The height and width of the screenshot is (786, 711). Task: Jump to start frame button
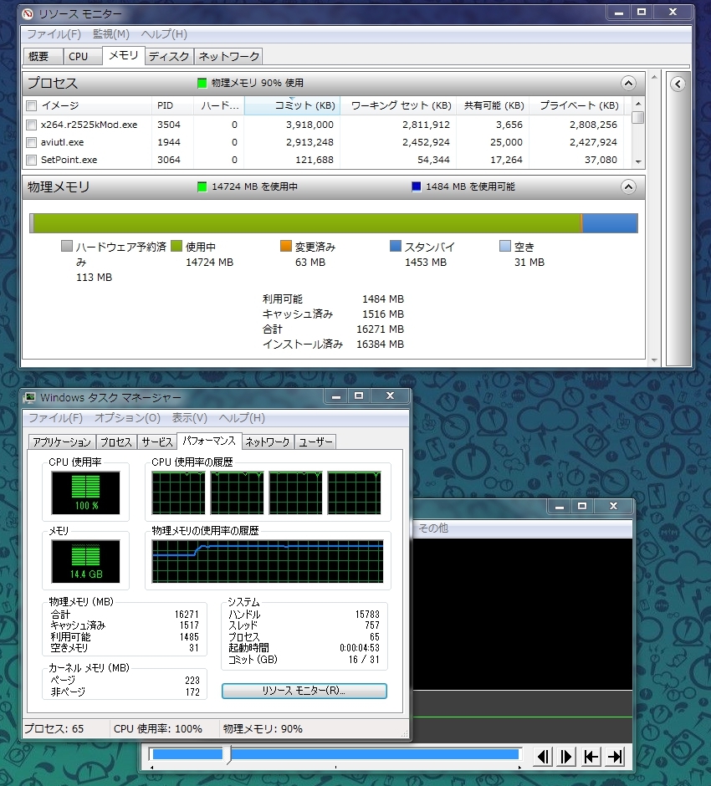[x=591, y=757]
